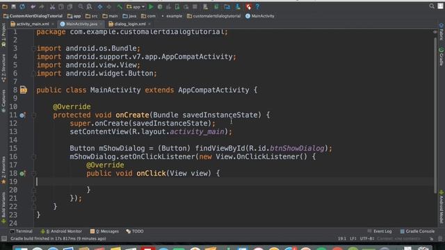The width and height of the screenshot is (445, 250).
Task: Click the red Fabric plugin toolbar icon
Action: click(x=249, y=6)
